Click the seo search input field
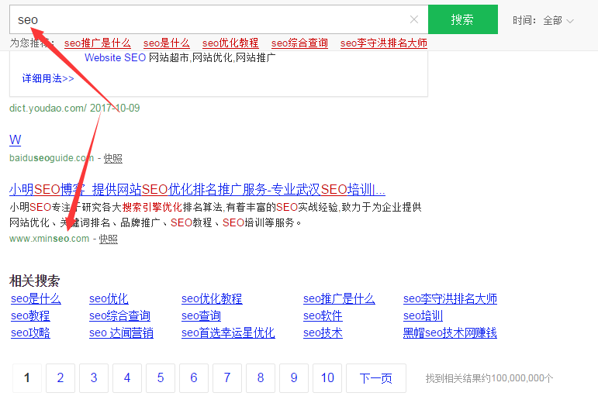This screenshot has height=410, width=598. pos(209,20)
